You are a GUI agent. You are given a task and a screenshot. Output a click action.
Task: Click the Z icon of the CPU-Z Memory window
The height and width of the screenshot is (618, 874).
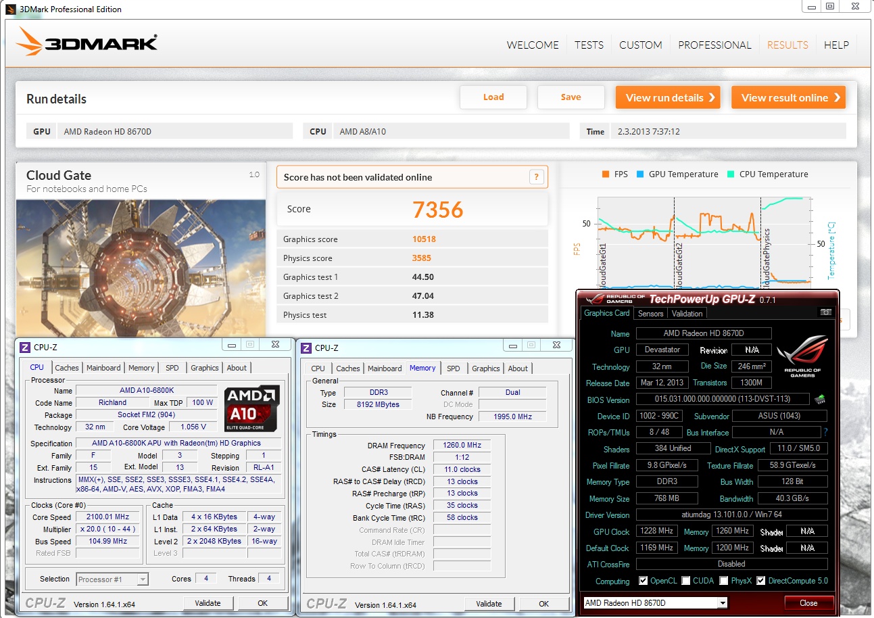[306, 348]
